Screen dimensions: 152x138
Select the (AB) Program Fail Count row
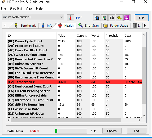point(75,46)
